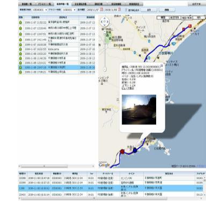Close the map info popup window
Viewport: 206px width, 201px height.
161,66
